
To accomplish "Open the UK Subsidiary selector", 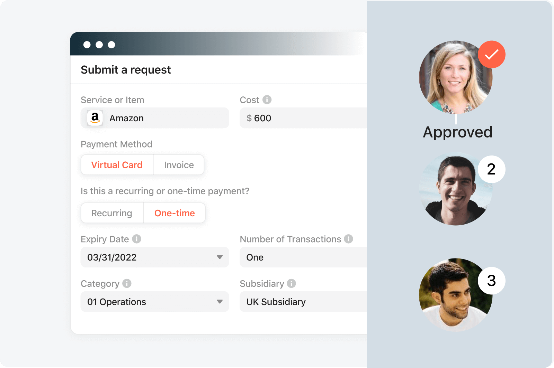I will click(x=303, y=302).
